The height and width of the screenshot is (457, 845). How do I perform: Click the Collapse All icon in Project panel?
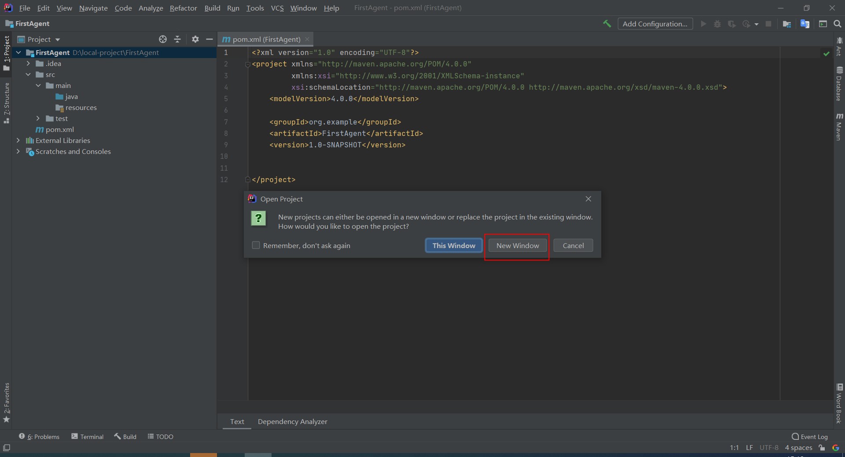pyautogui.click(x=177, y=39)
